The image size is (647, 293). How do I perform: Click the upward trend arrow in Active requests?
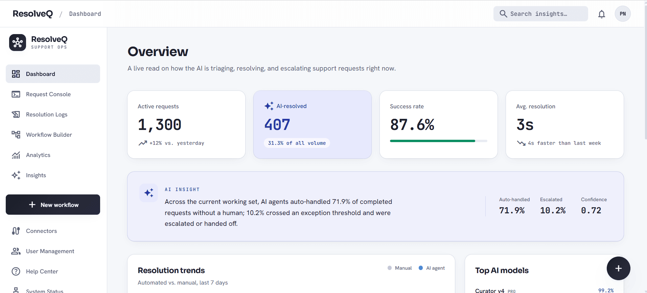[142, 143]
